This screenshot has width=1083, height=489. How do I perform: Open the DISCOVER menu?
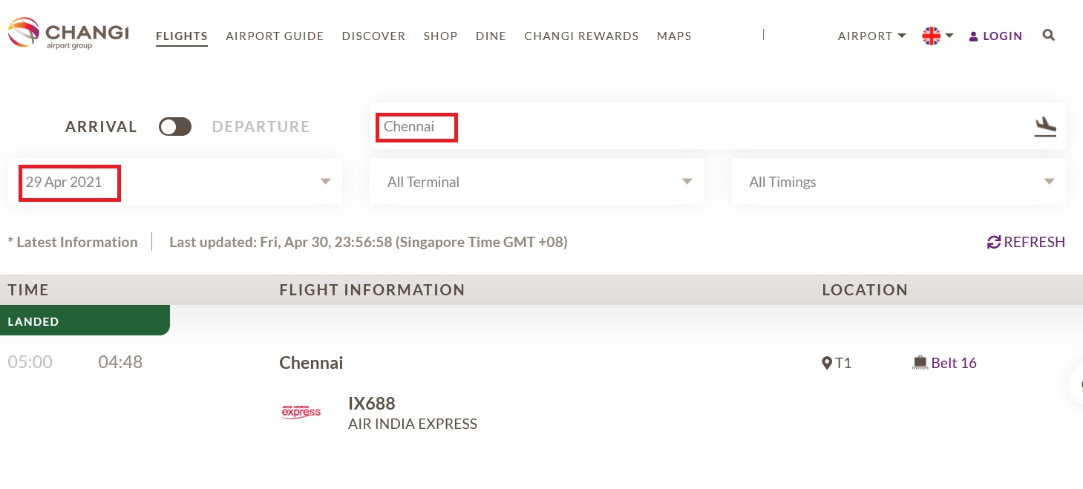pyautogui.click(x=373, y=36)
